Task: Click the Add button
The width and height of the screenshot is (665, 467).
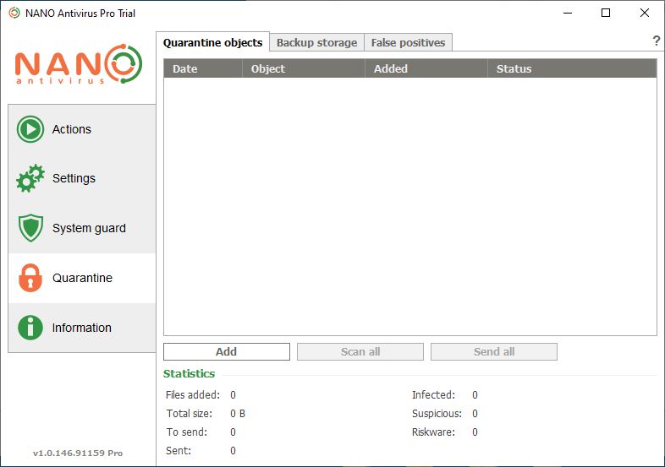Action: pyautogui.click(x=227, y=352)
